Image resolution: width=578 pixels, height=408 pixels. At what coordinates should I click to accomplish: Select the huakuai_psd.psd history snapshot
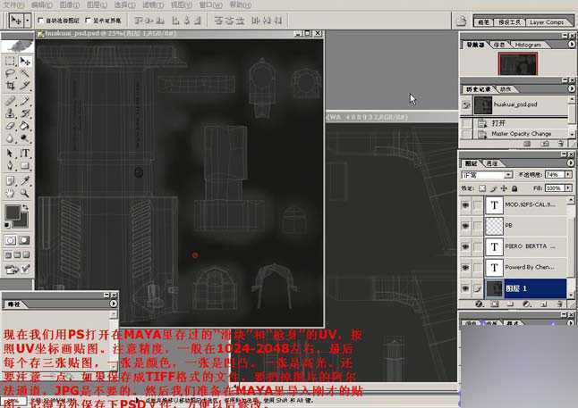pos(514,104)
